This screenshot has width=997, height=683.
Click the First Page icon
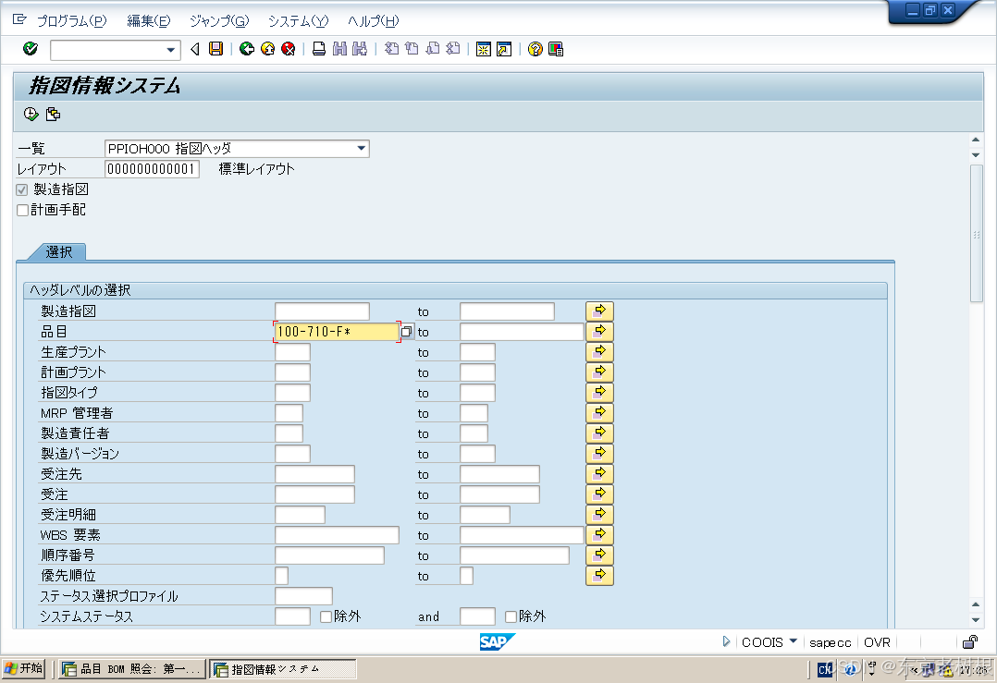click(392, 49)
